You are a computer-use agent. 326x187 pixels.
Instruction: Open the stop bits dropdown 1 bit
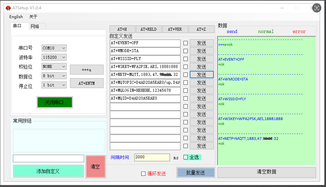point(54,85)
